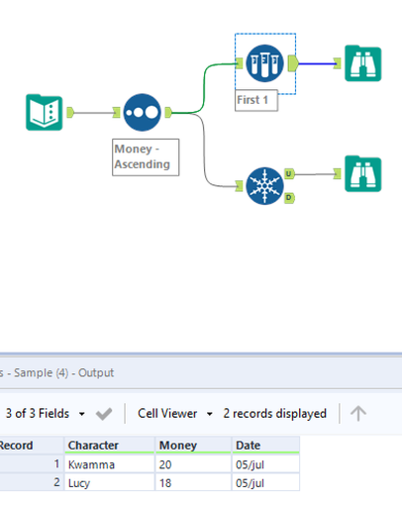Select record number 2 row header

pyautogui.click(x=32, y=483)
